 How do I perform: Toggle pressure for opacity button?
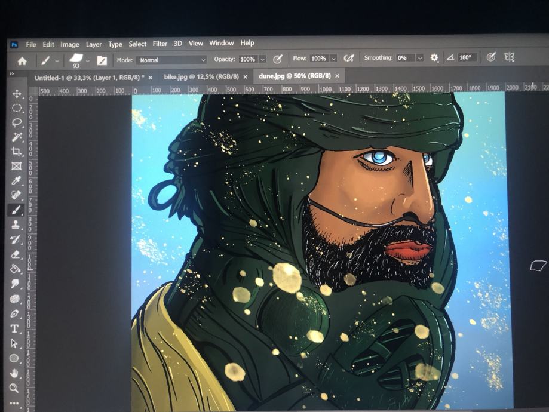pyautogui.click(x=278, y=59)
